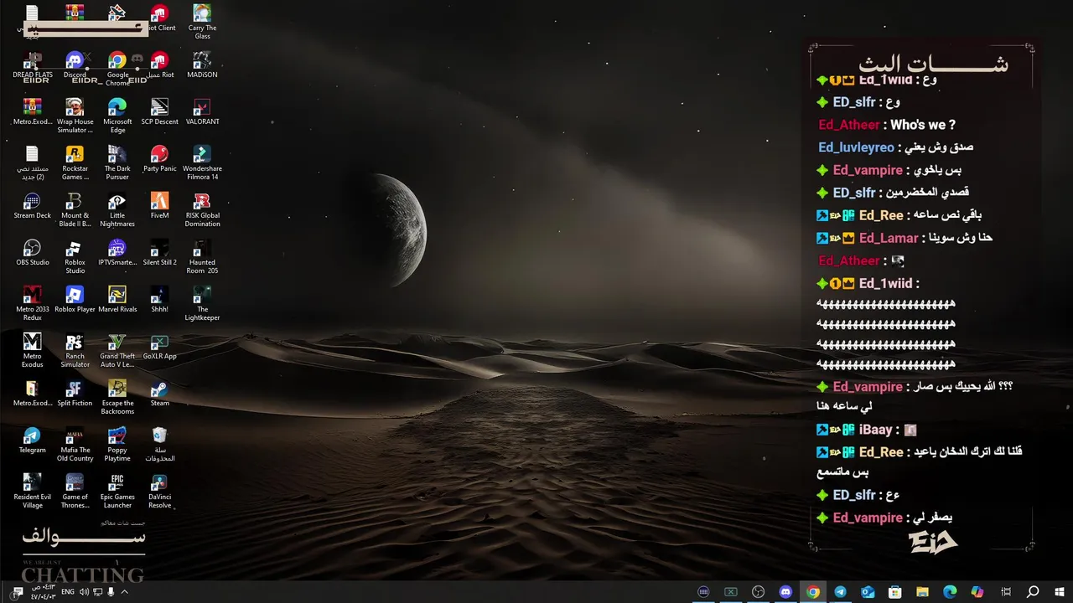
Task: Select the Marvel Rivals desktop icon
Action: (x=117, y=301)
